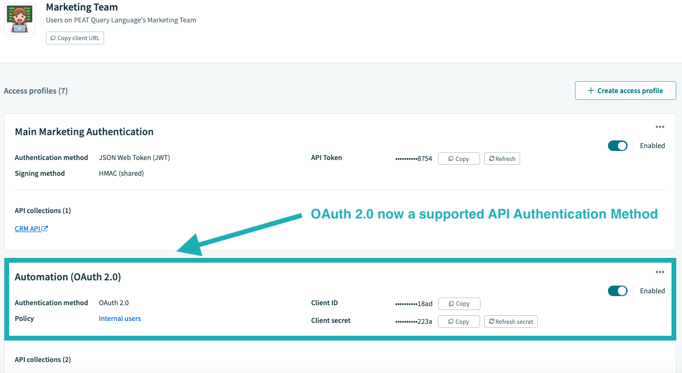Click the OAuth 2.0 authentication method value
682x373 pixels.
114,303
